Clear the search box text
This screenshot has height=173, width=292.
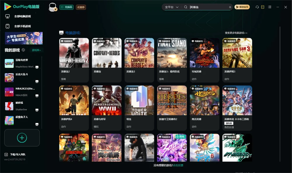click(230, 7)
